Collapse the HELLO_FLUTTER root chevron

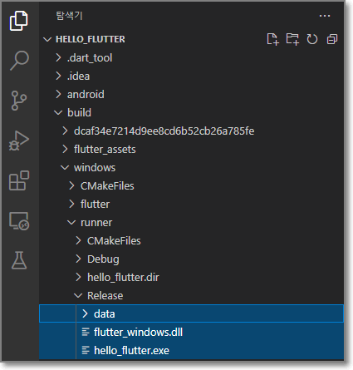[x=47, y=39]
